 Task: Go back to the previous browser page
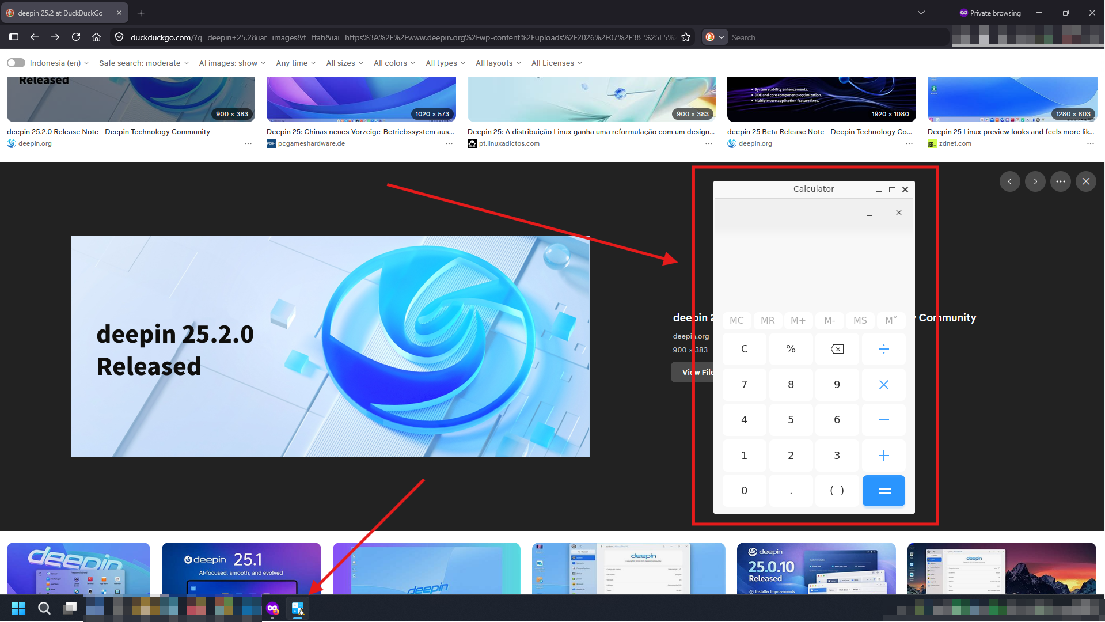tap(35, 37)
